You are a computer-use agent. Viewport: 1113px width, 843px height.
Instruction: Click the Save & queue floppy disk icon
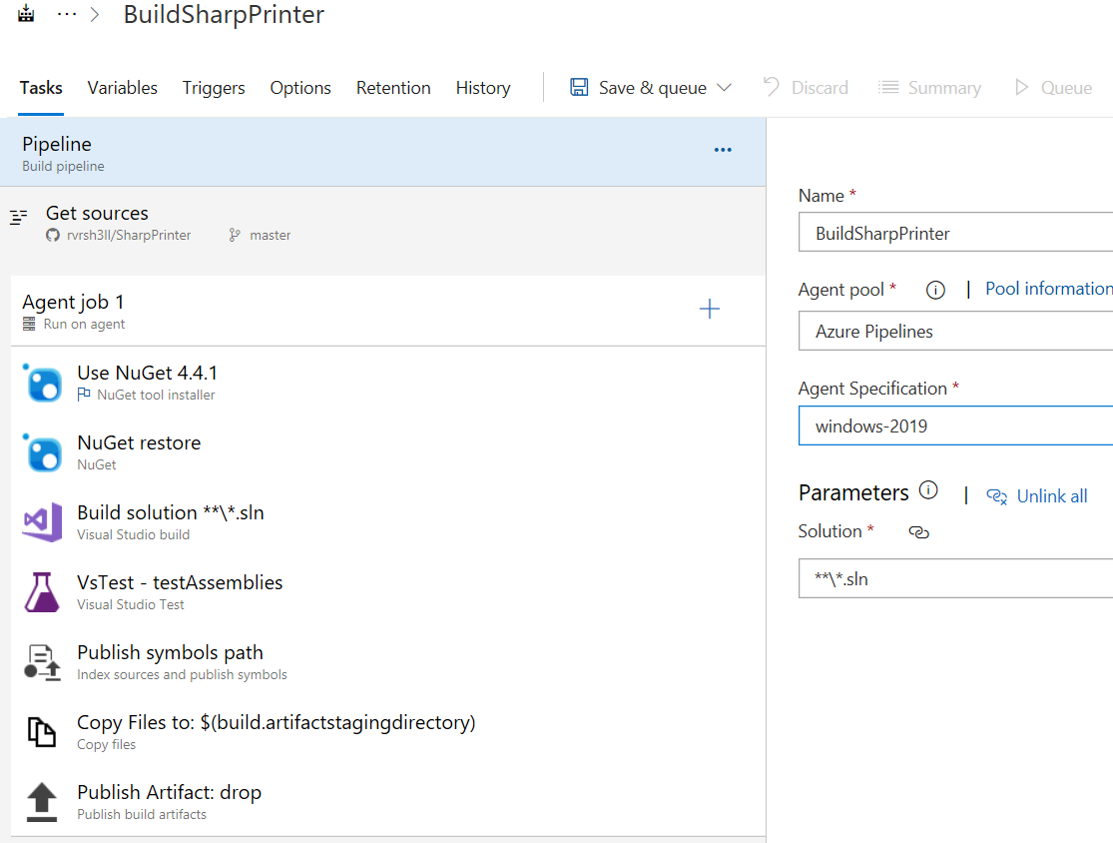579,87
